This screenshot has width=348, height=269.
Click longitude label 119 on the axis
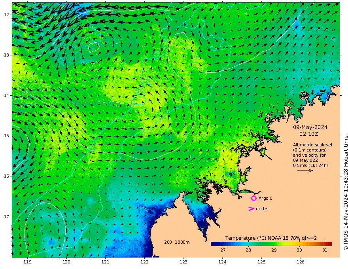pos(28,262)
